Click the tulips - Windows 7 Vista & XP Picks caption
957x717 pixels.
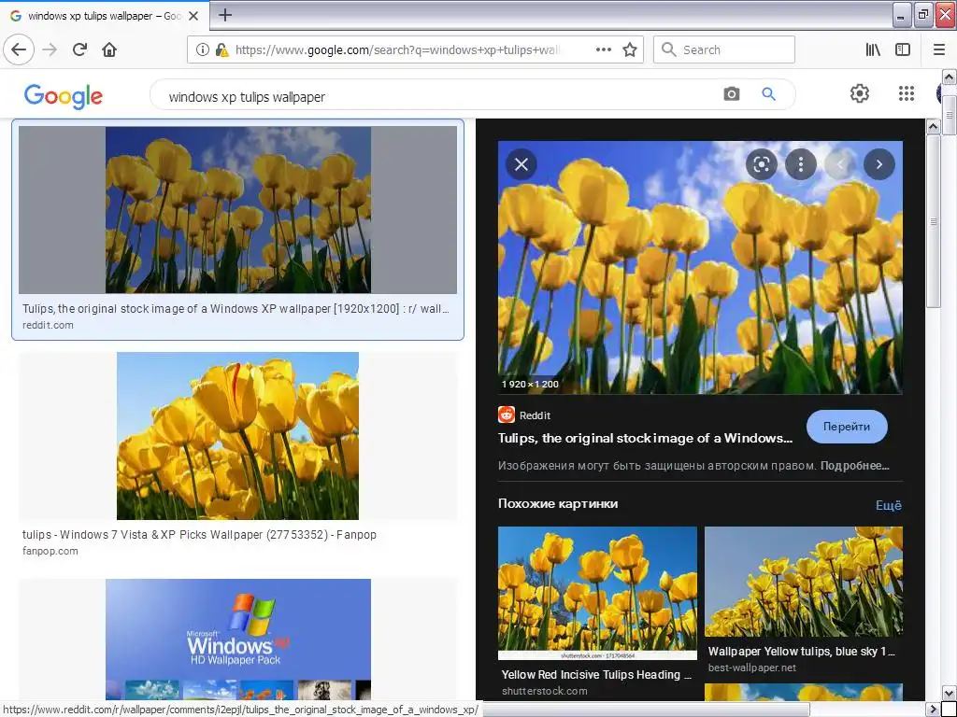(x=200, y=535)
